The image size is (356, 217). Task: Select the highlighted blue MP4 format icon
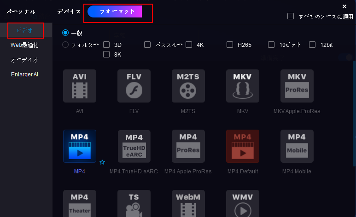[x=80, y=146]
